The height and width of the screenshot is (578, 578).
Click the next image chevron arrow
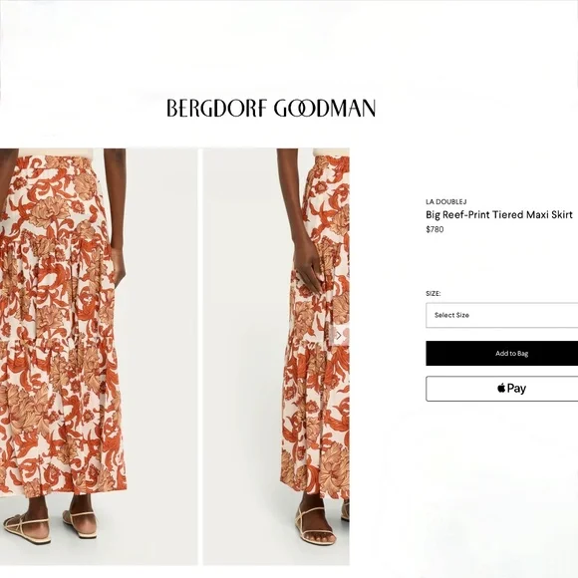pos(339,336)
